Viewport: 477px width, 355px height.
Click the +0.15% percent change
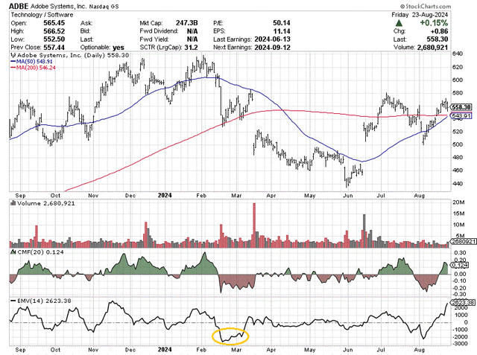tap(434, 23)
